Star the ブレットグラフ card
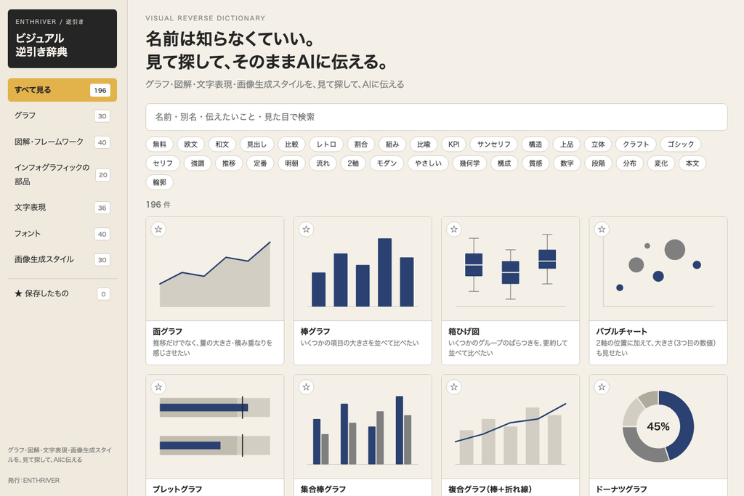This screenshot has width=744, height=496. (158, 387)
